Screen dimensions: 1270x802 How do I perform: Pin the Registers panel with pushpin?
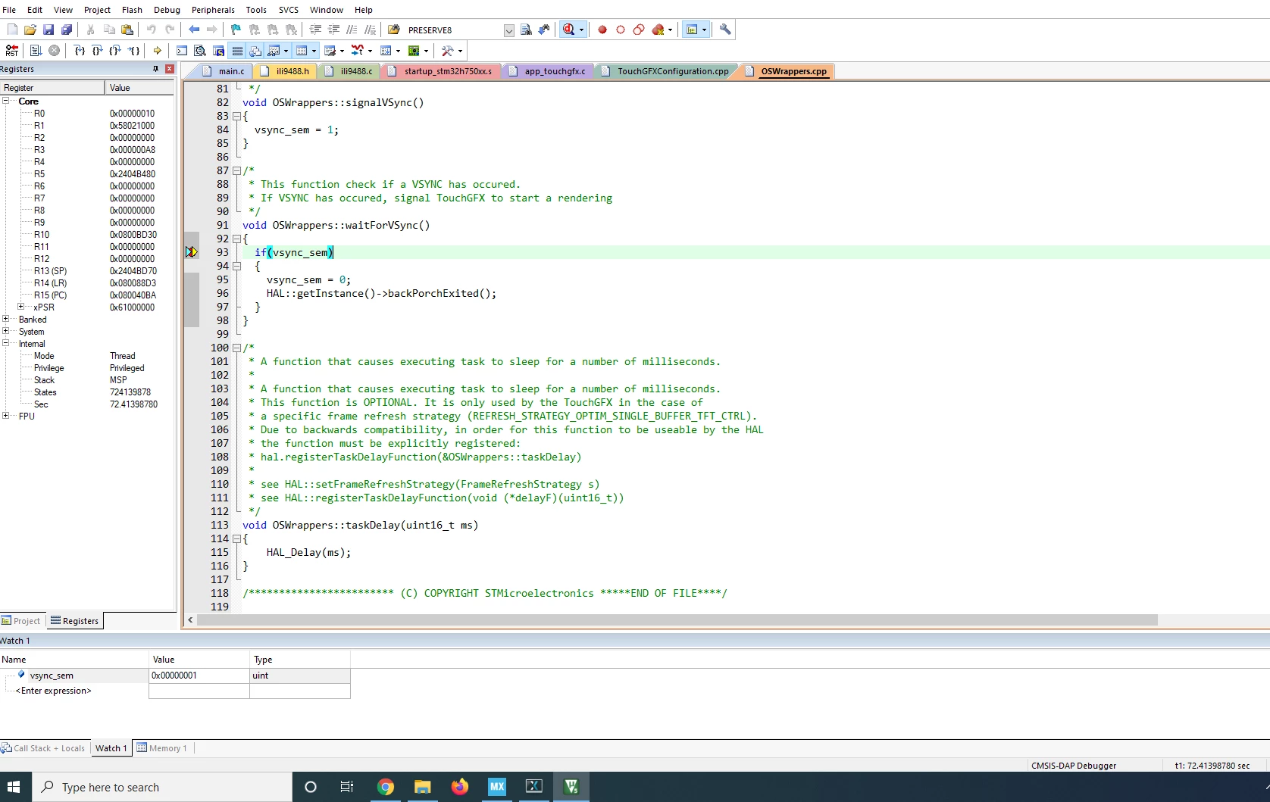pyautogui.click(x=155, y=69)
